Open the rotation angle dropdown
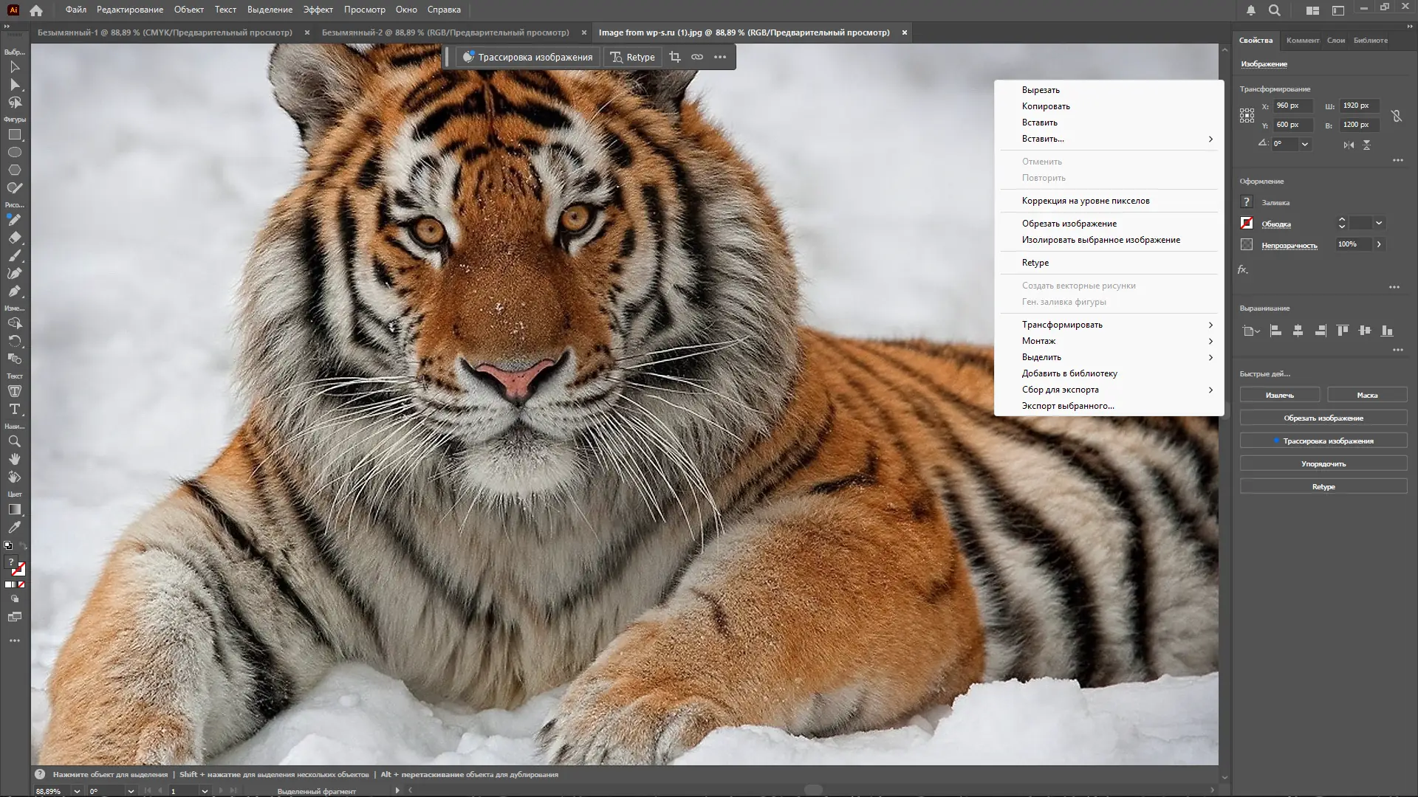The image size is (1418, 797). (1305, 144)
